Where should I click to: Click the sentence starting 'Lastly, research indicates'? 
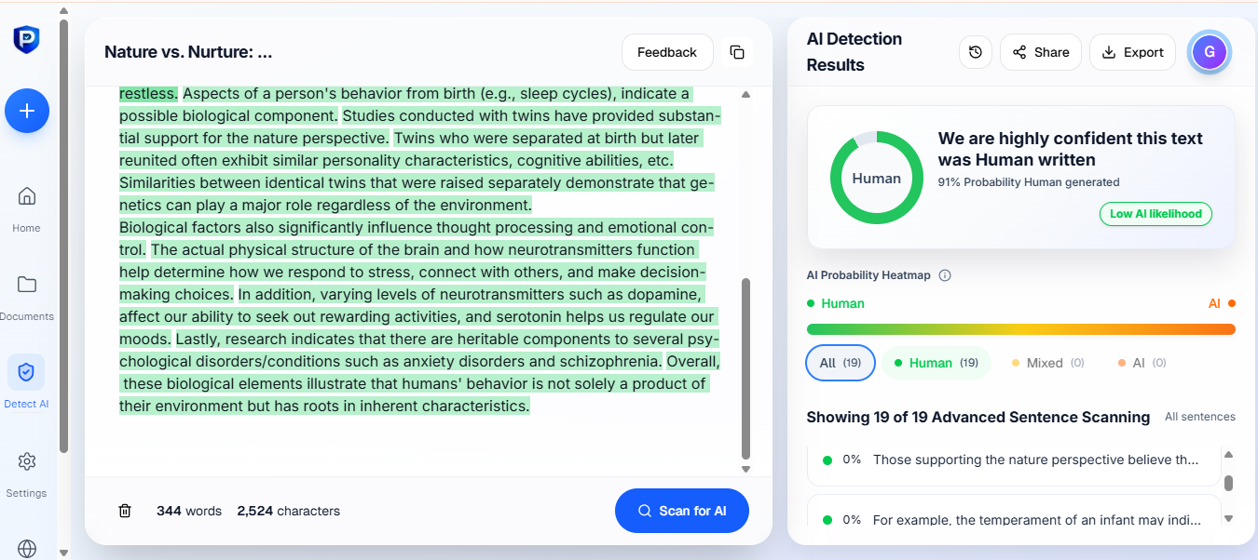tap(419, 350)
